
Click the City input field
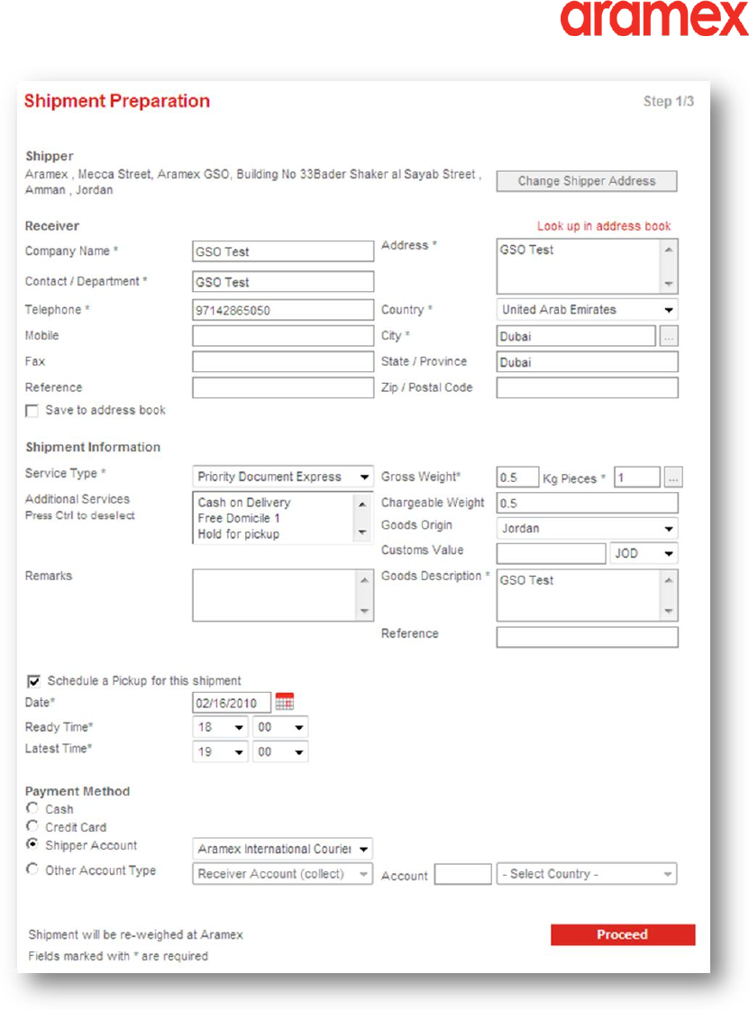pyautogui.click(x=576, y=336)
